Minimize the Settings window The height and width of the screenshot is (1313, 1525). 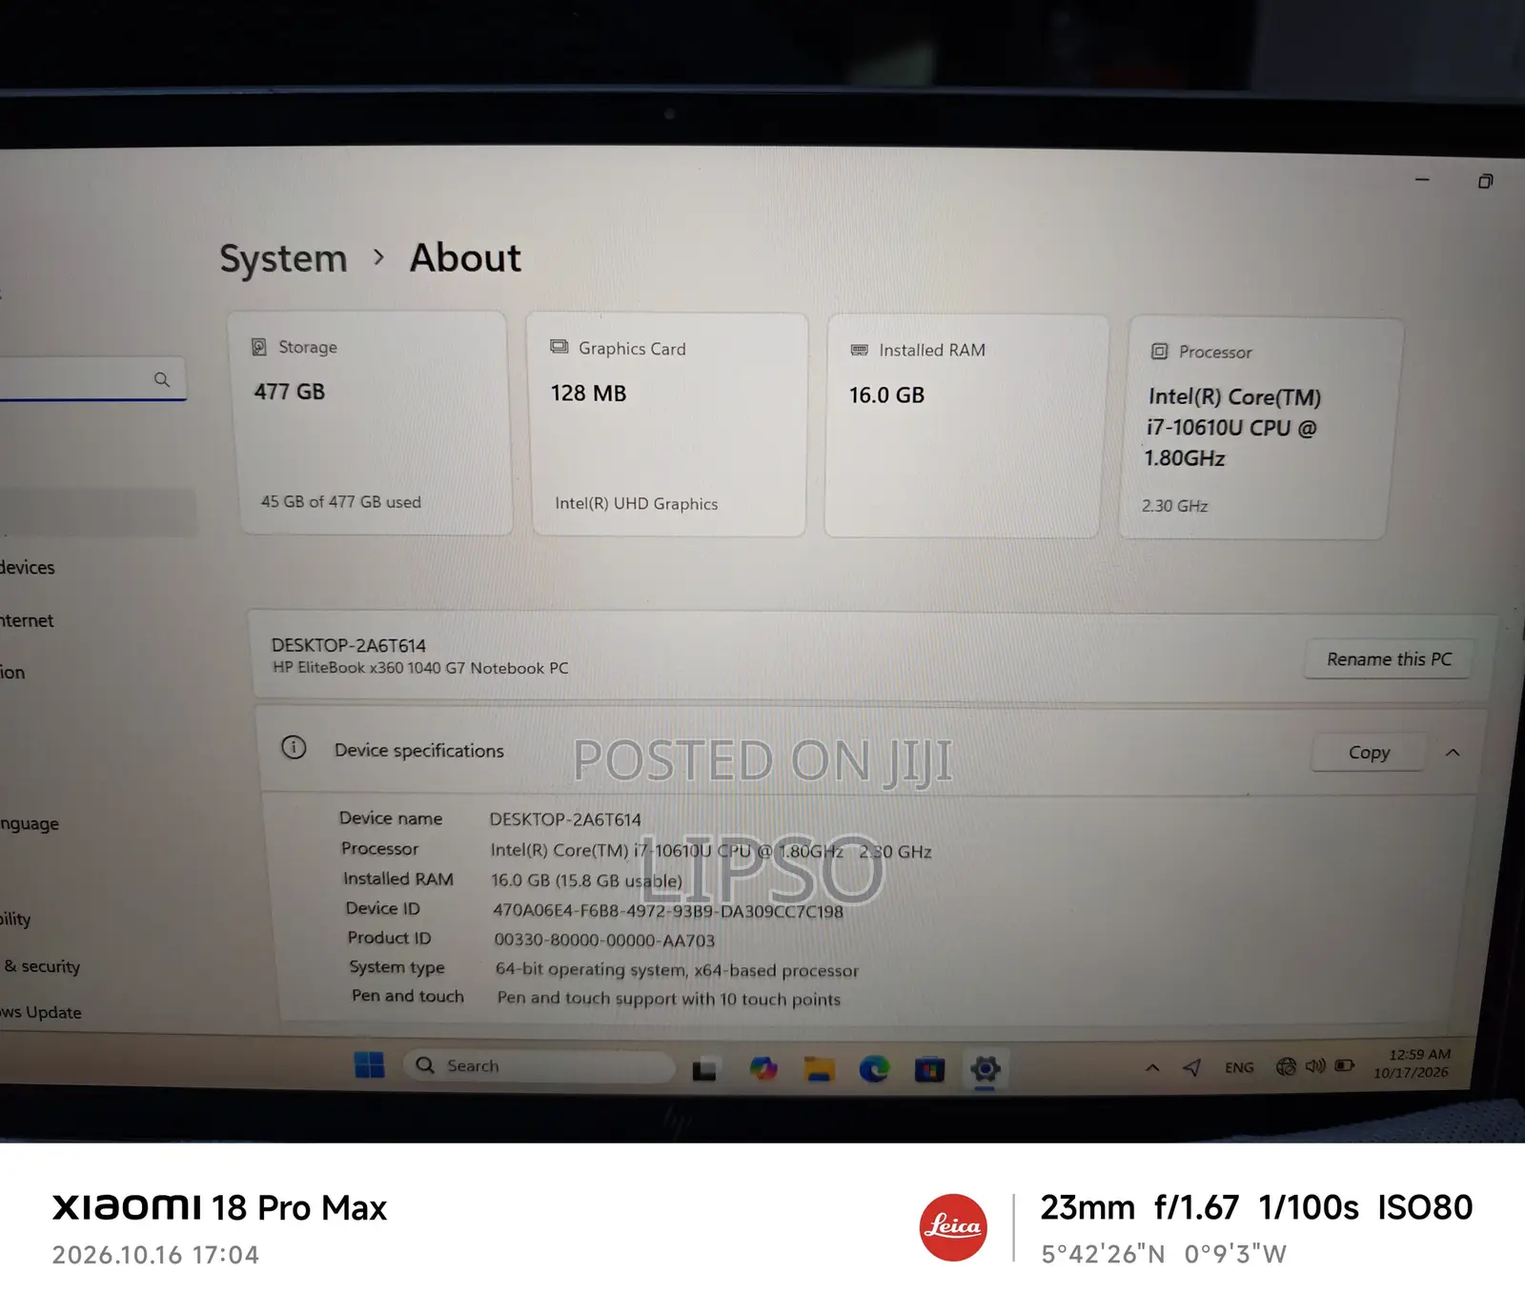pos(1422,179)
